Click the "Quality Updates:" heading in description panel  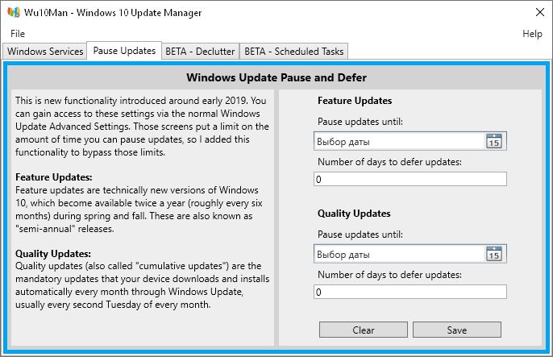(53, 254)
